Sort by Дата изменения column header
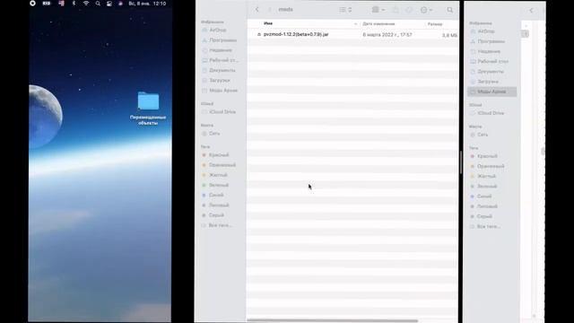This screenshot has height=323, width=574. 378,24
